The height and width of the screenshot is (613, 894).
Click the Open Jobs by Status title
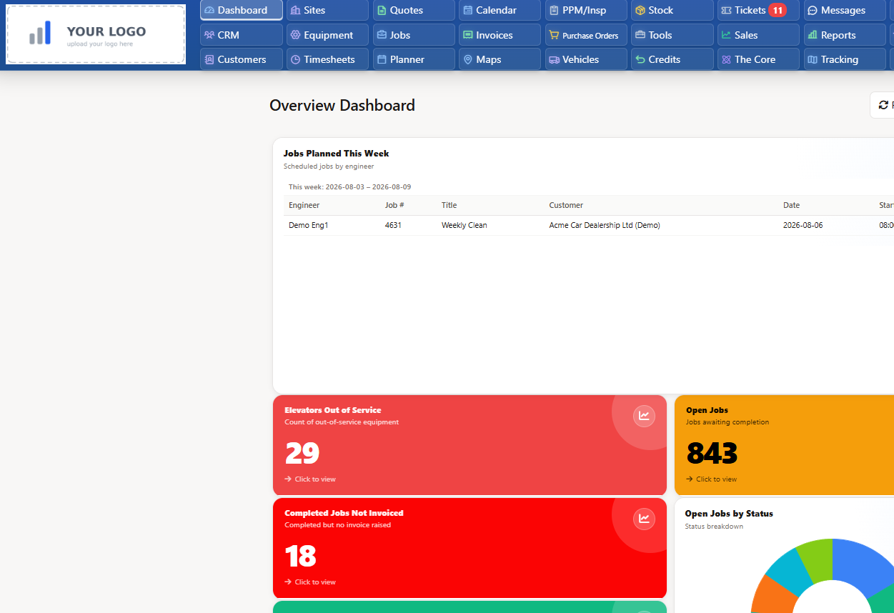coord(729,514)
